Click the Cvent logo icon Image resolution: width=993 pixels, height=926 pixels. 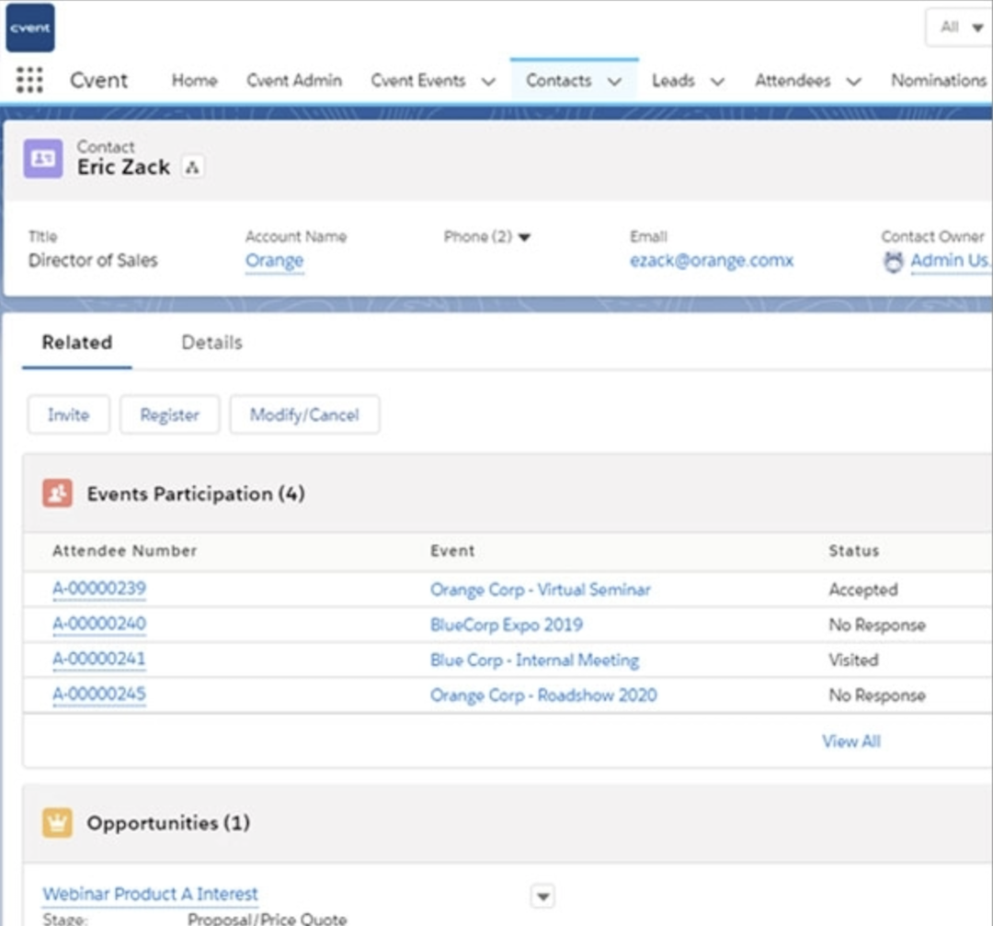[29, 28]
